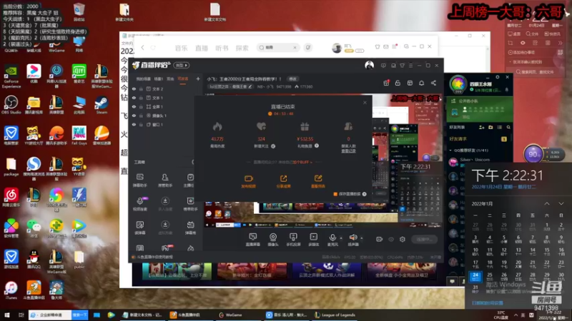Viewport: 572px width, 321px height.
Task: Open the 好友请求 row
Action: [478, 138]
